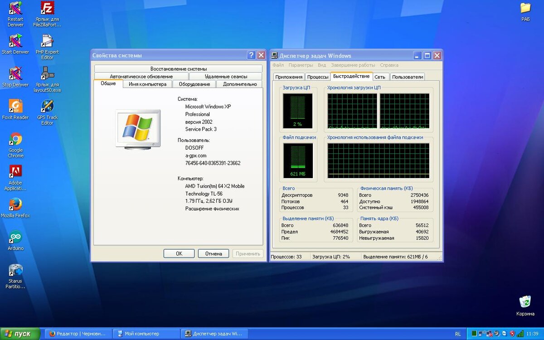Open the PHP Expert Editor icon
The width and height of the screenshot is (544, 340).
point(47,41)
